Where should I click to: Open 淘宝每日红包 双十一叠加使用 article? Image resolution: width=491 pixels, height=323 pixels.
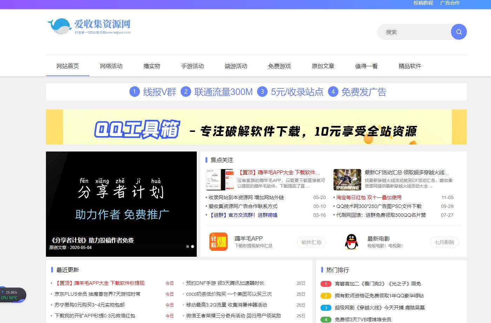[369, 197]
